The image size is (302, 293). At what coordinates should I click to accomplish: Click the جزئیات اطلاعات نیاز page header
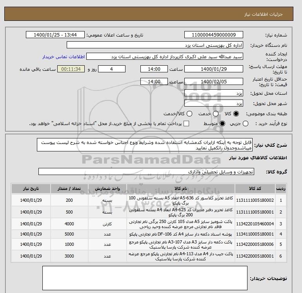click(263, 14)
